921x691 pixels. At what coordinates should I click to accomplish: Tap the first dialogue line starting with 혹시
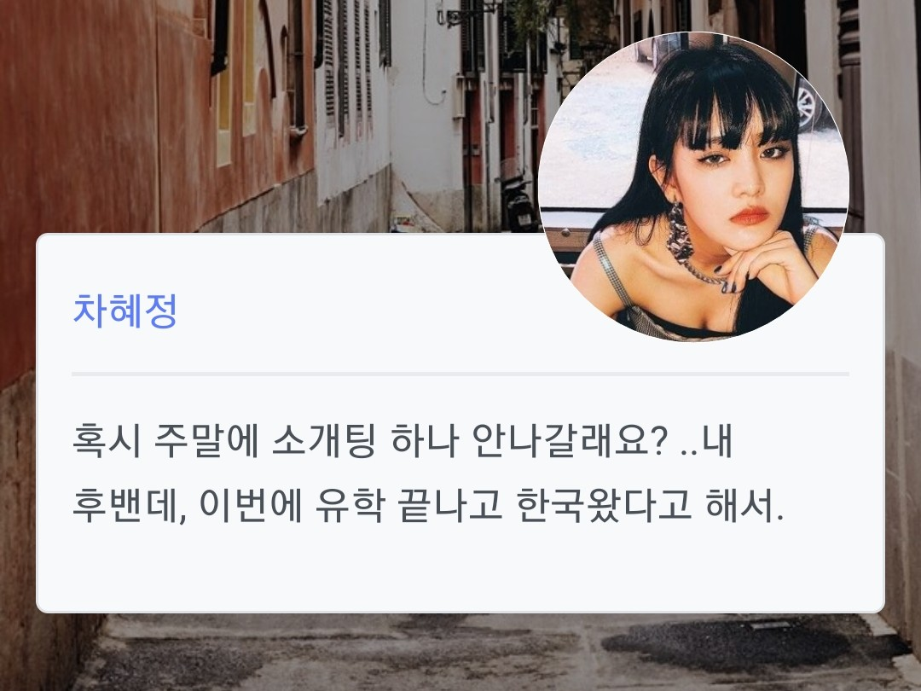pyautogui.click(x=403, y=440)
